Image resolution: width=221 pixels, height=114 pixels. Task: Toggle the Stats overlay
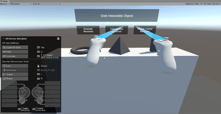pos(209,4)
